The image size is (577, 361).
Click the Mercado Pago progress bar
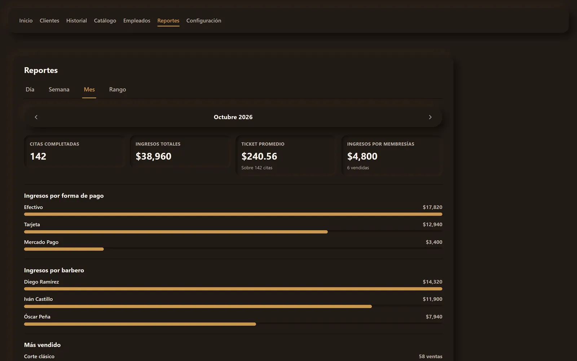tap(233, 249)
